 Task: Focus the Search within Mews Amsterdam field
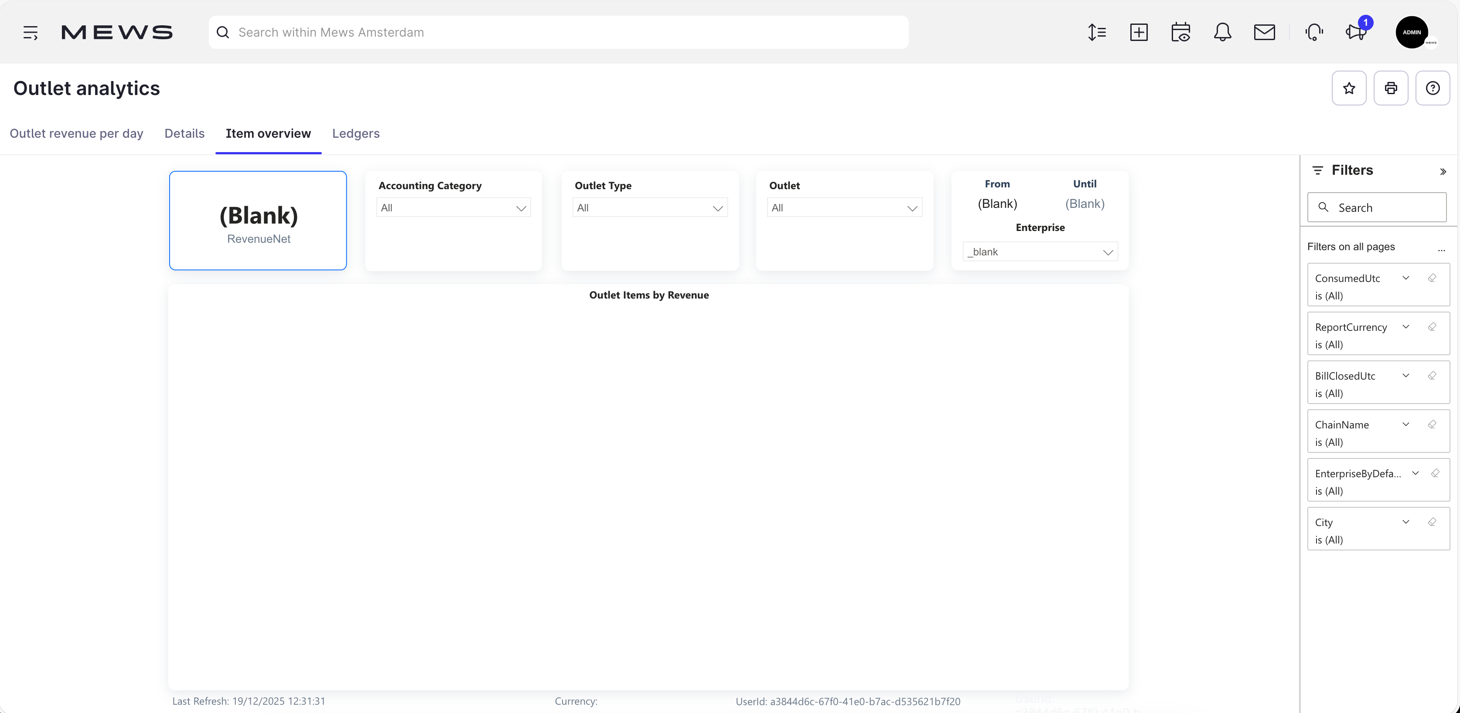pyautogui.click(x=559, y=32)
